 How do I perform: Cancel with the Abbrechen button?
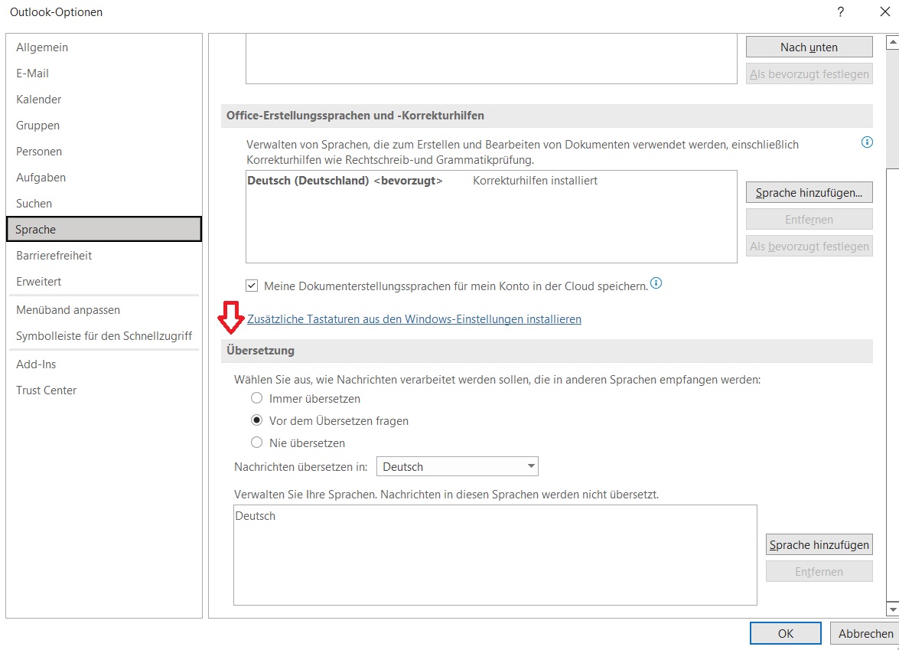coord(865,633)
